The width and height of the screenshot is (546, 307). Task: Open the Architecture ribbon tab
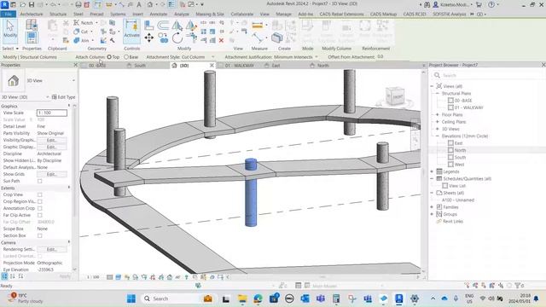click(32, 14)
